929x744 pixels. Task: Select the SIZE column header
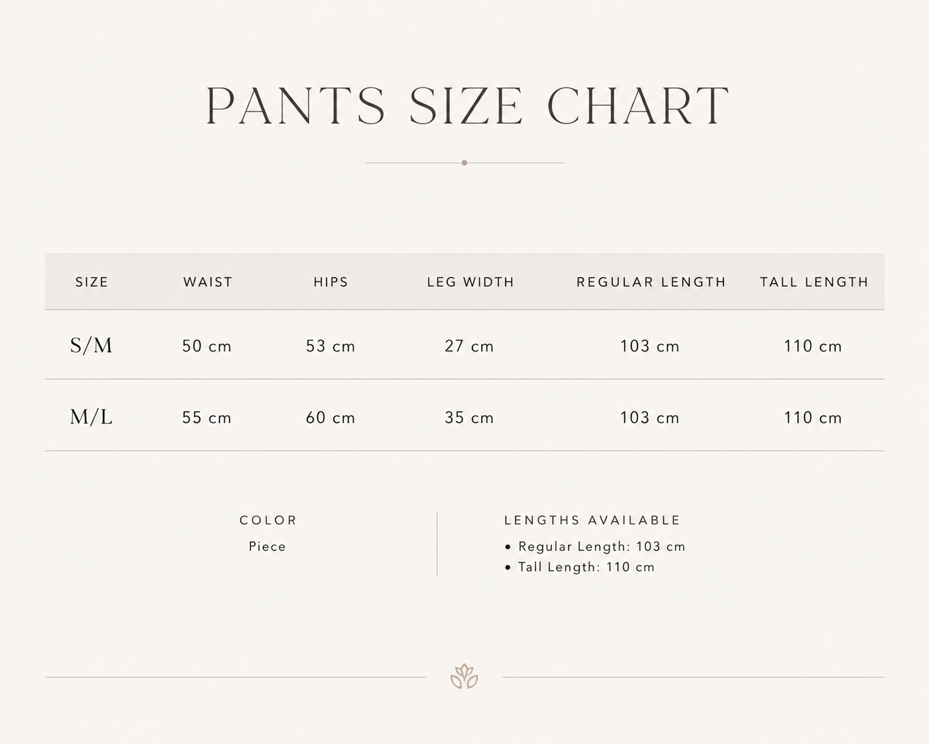tap(91, 282)
